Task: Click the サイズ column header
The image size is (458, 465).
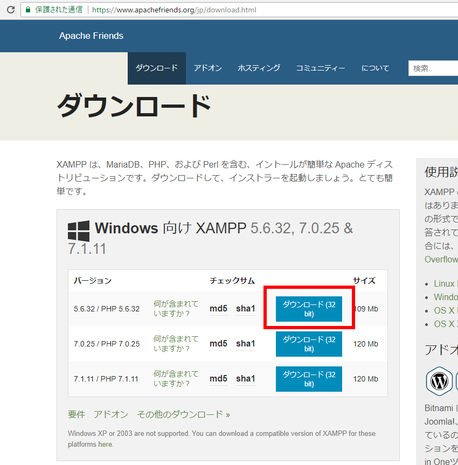Action: point(364,281)
